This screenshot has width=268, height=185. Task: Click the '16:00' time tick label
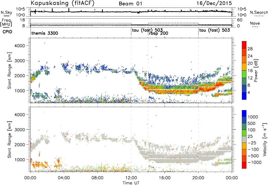pos(164,178)
